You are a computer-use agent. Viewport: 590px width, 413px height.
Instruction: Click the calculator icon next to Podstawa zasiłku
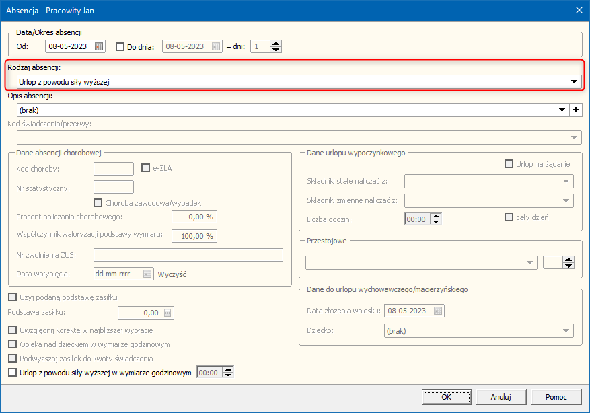[x=168, y=313]
